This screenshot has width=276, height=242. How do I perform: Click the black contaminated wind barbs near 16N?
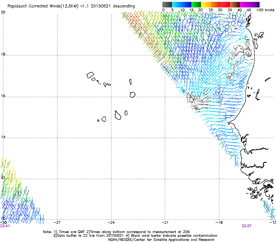click(x=198, y=100)
